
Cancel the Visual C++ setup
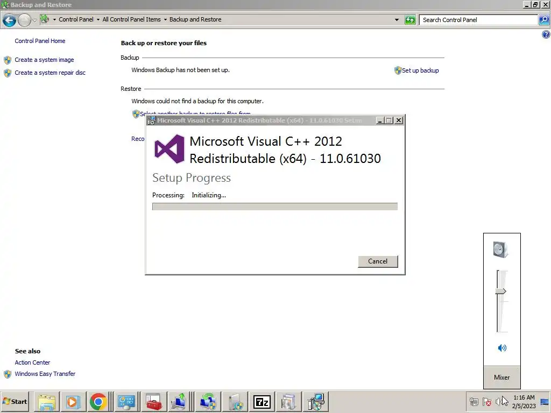(378, 261)
